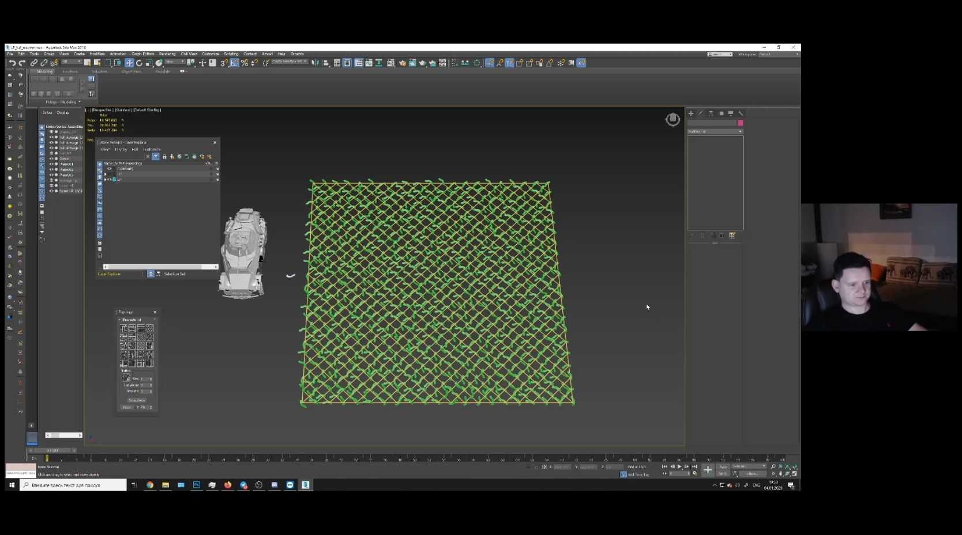Open the Workspaces dropdown
Image resolution: width=962 pixels, height=535 pixels.
[x=779, y=54]
